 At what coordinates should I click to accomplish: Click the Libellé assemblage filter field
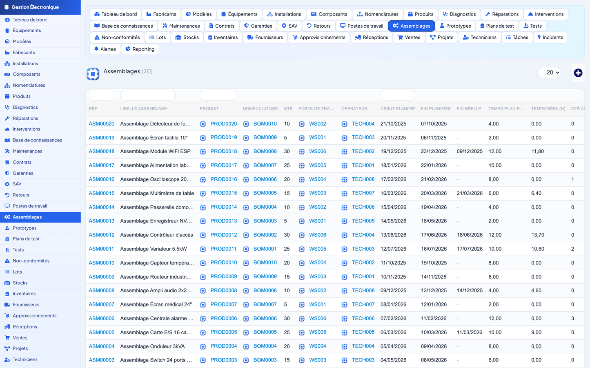coord(148,95)
